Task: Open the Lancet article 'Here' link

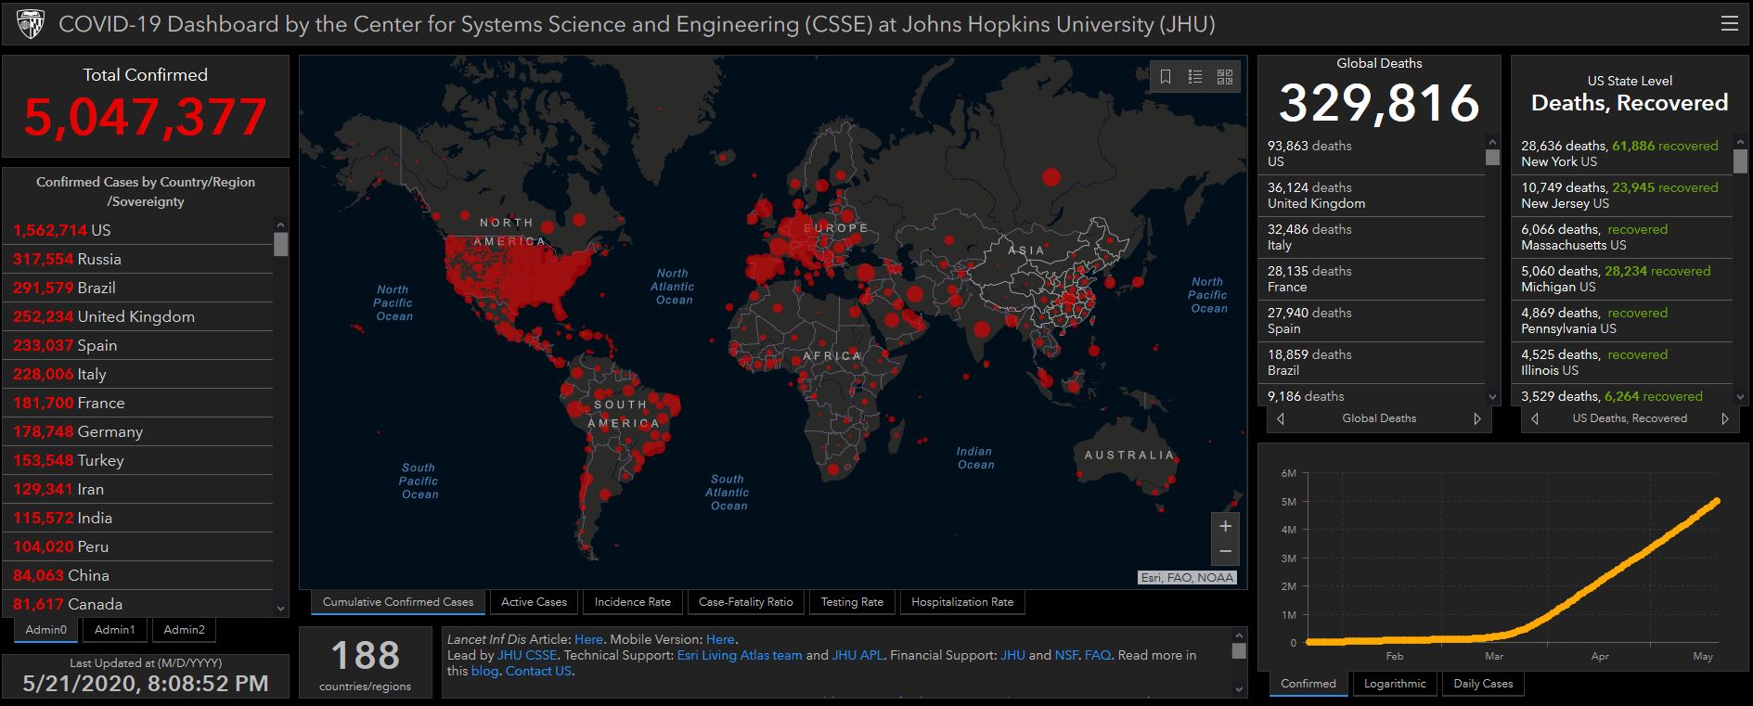Action: coord(588,639)
